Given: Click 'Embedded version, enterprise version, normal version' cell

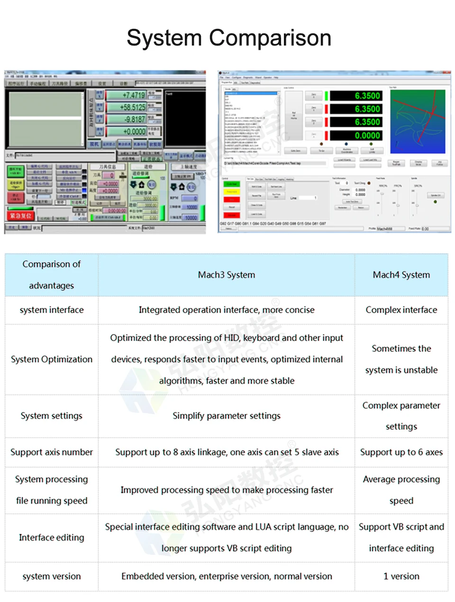Looking at the screenshot, I should pos(227,576).
